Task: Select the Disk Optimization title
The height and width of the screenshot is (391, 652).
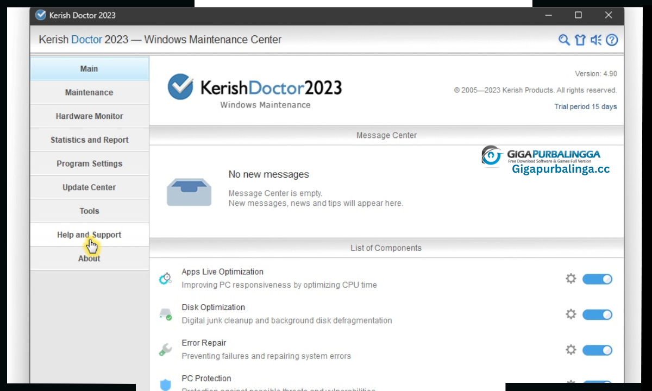Action: [x=213, y=307]
